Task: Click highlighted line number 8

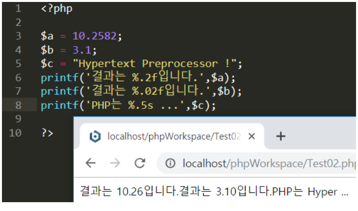Action: (18, 105)
